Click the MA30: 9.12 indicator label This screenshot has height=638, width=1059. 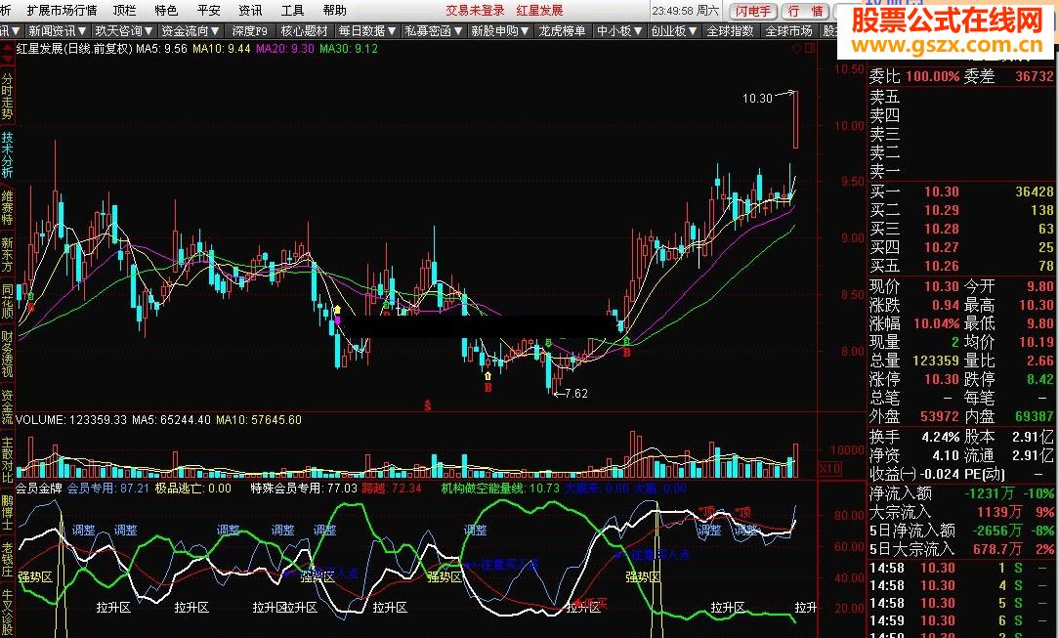[x=349, y=49]
